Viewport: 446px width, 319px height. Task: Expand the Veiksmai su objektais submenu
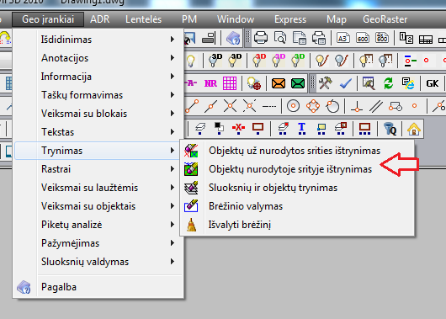(x=98, y=205)
